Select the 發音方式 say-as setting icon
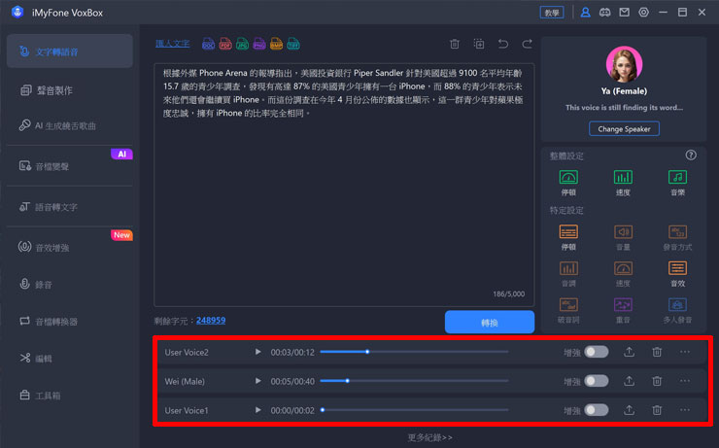The width and height of the screenshot is (719, 448). click(x=677, y=237)
